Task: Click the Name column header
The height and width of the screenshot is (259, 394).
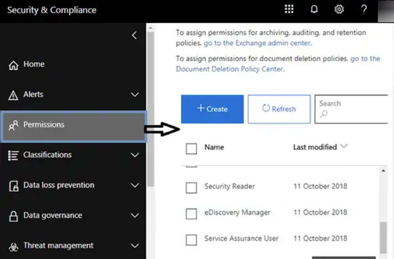Action: [214, 147]
